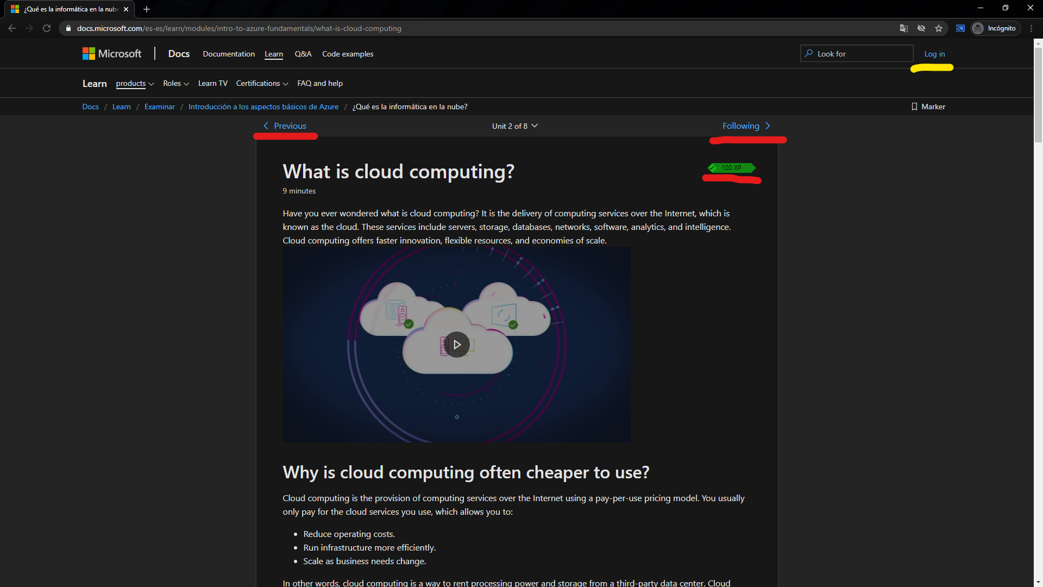Click the Marker bookmark icon
The height and width of the screenshot is (587, 1043).
915,107
